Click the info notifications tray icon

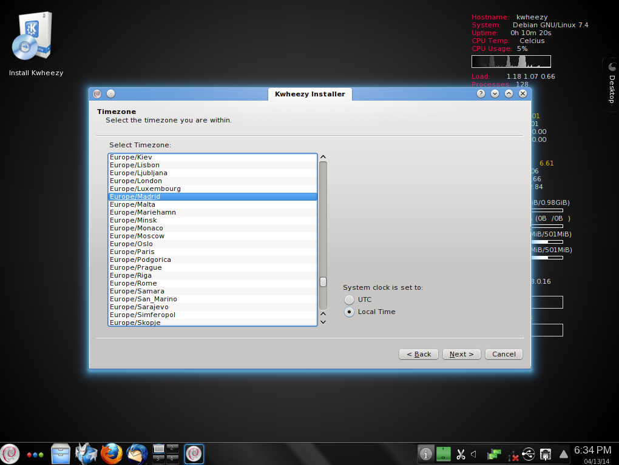425,454
